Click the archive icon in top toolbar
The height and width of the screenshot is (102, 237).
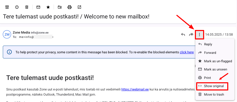pyautogui.click(x=7, y=7)
